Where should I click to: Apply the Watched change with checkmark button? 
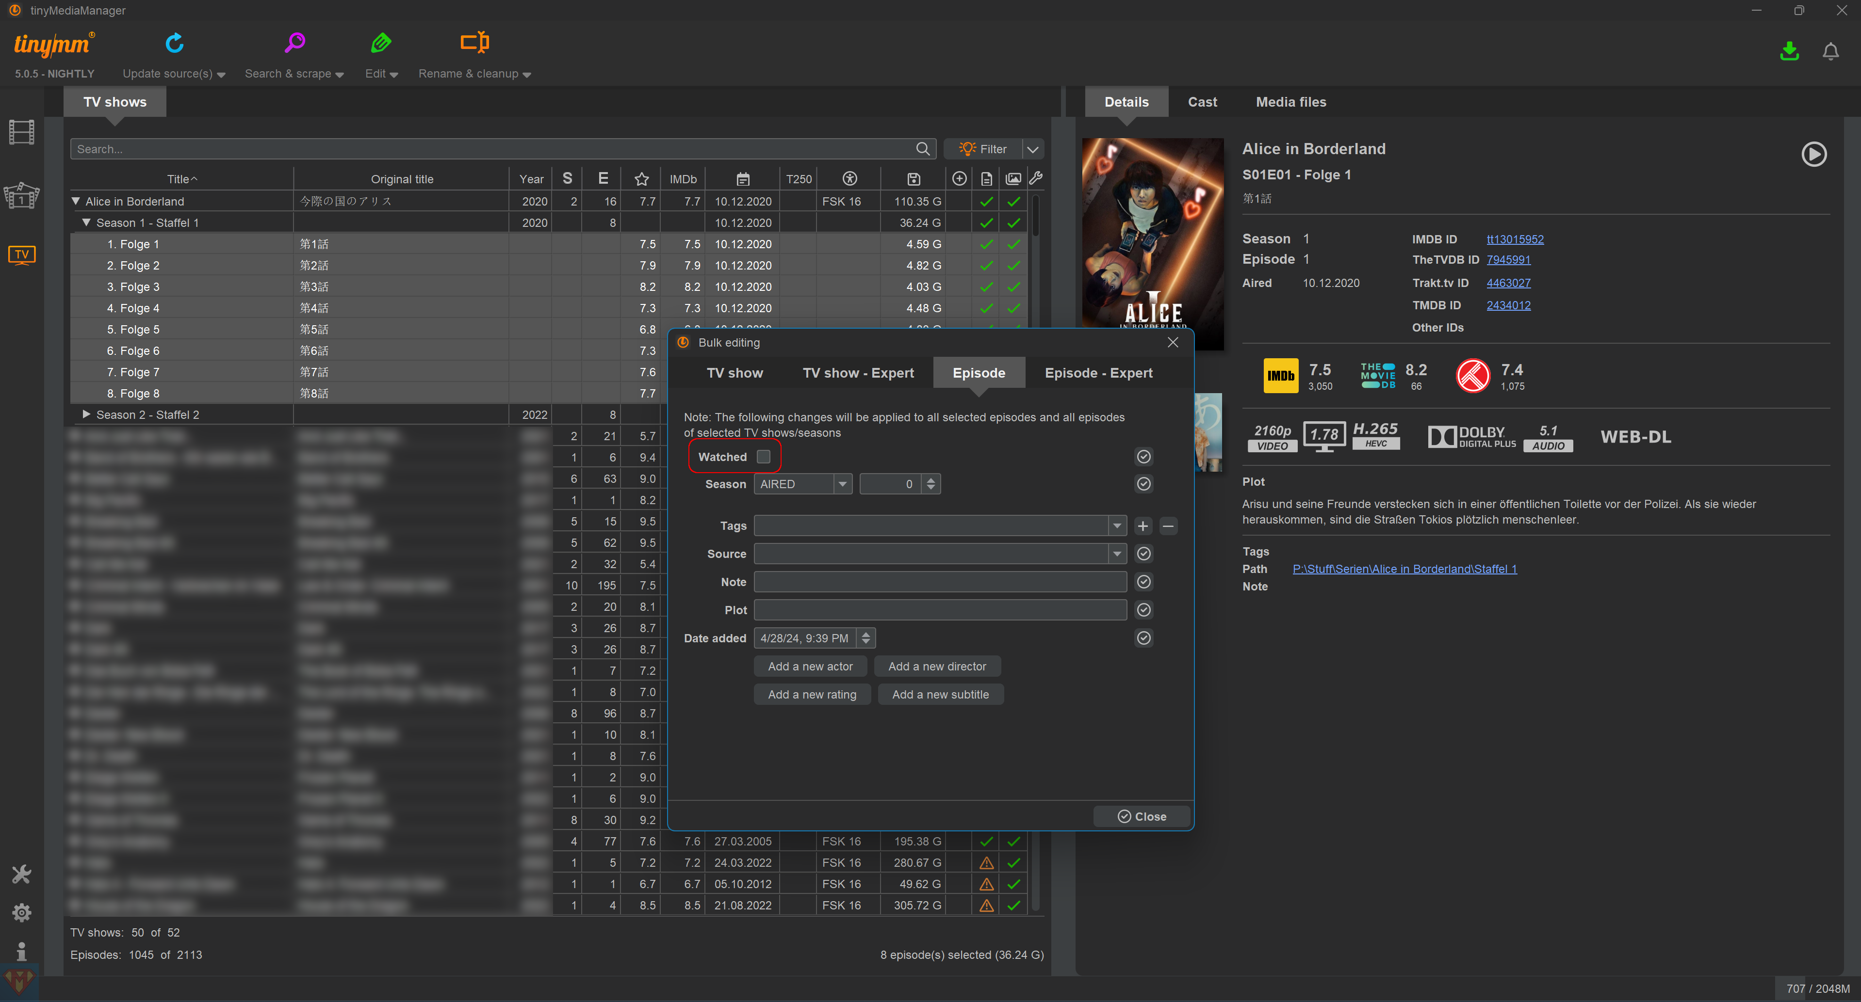coord(1143,456)
